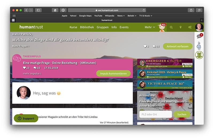Image resolution: width=214 pixels, height=138 pixels.
Task: Open the Yahoo! bookmark
Action: 73,16
